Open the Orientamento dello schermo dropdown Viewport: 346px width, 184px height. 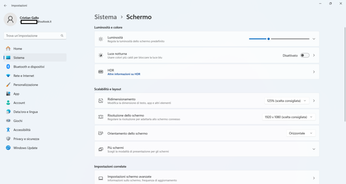click(x=300, y=133)
